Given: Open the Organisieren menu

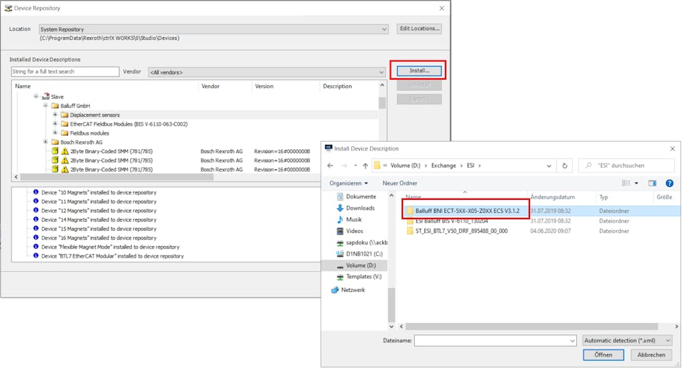Looking at the screenshot, I should [x=348, y=183].
